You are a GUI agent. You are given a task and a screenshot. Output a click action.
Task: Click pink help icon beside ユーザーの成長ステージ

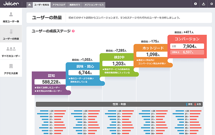(x=73, y=31)
